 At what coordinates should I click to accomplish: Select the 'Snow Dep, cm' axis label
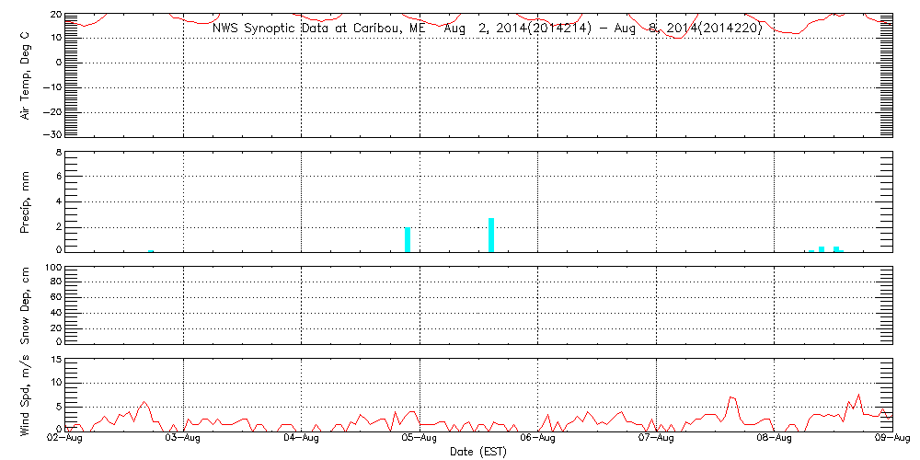pos(26,305)
